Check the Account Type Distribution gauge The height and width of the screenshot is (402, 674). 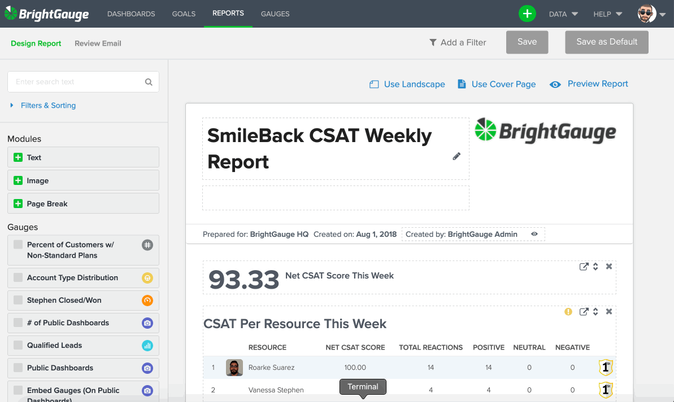point(18,277)
